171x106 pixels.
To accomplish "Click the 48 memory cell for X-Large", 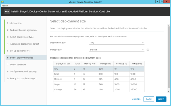I will [x=90, y=89].
